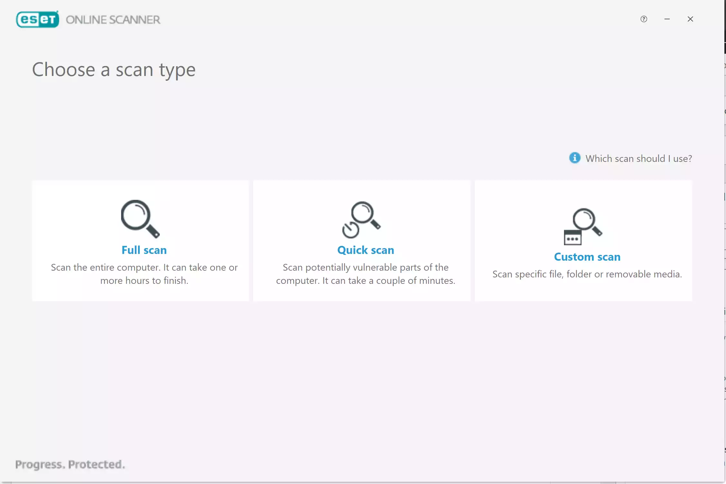726x484 pixels.
Task: Select the Full scan card
Action: pyautogui.click(x=140, y=240)
